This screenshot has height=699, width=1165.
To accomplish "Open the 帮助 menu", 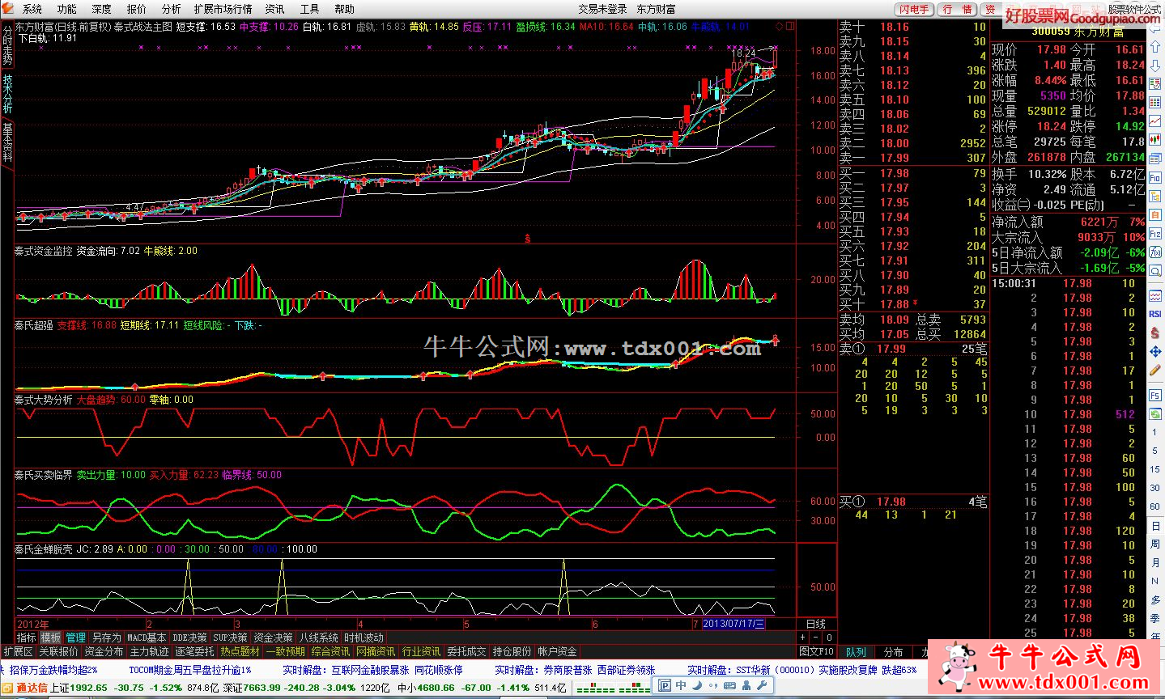I will point(345,9).
